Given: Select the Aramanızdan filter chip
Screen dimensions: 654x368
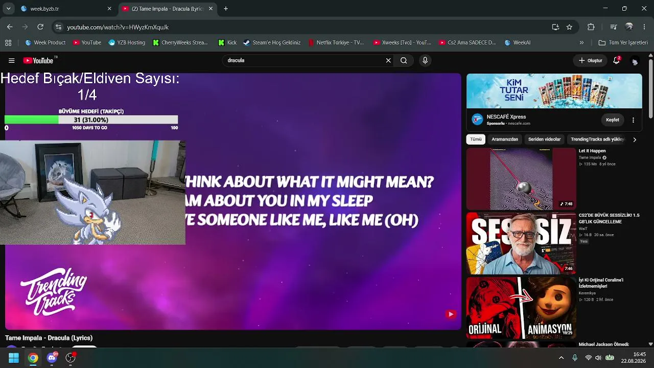Looking at the screenshot, I should (x=505, y=140).
